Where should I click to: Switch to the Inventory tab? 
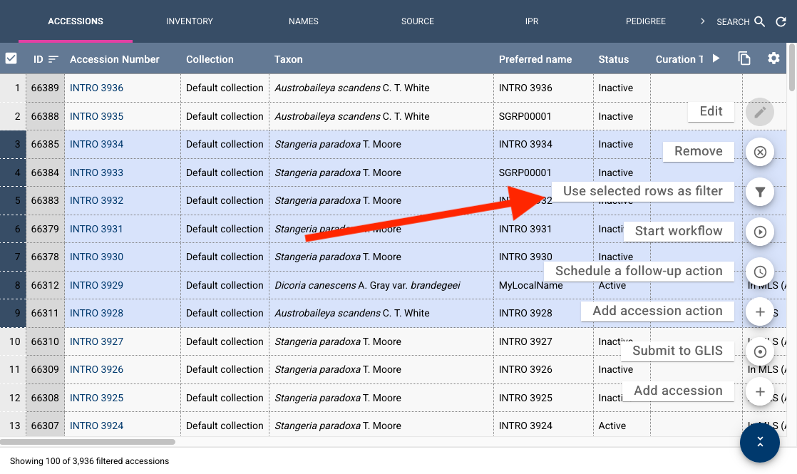tap(189, 21)
